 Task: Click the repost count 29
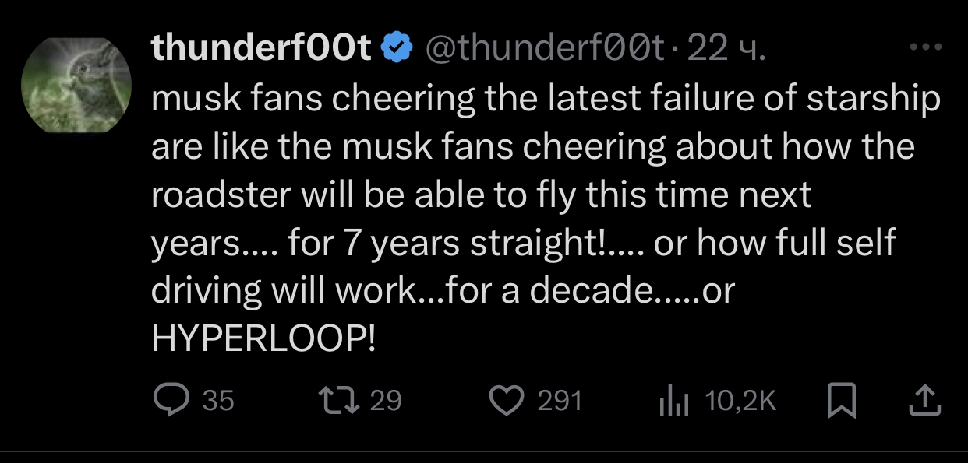(x=385, y=402)
